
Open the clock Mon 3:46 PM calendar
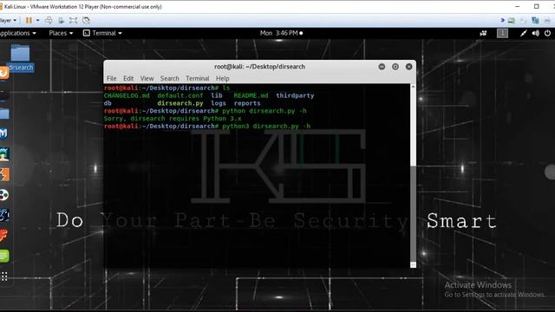(x=281, y=33)
